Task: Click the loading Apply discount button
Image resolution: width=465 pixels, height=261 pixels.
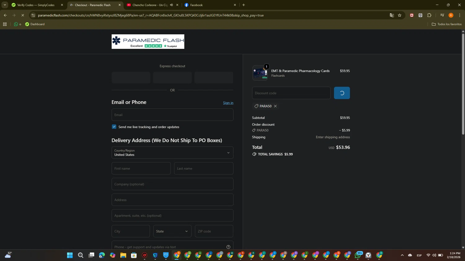Action: 342,93
